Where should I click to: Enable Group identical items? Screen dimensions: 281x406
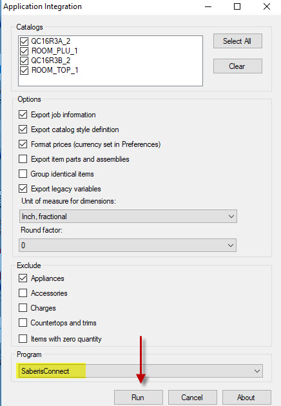[23, 173]
